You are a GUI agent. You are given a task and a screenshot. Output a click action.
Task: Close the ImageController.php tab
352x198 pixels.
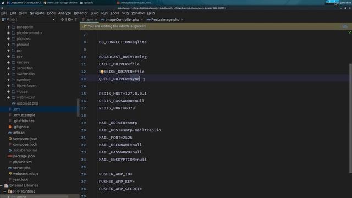click(x=142, y=20)
